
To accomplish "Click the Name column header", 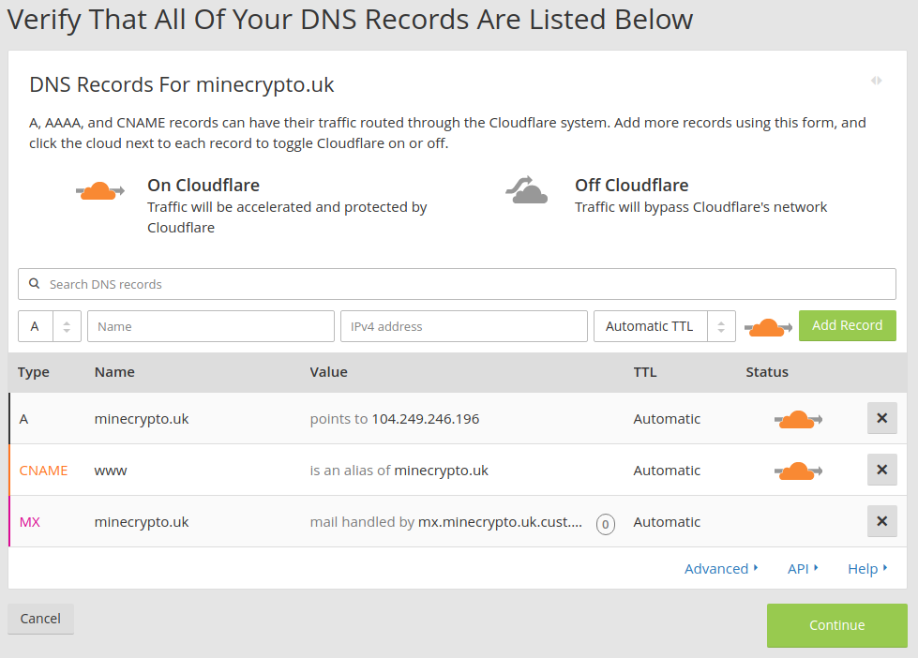I will pyautogui.click(x=114, y=372).
